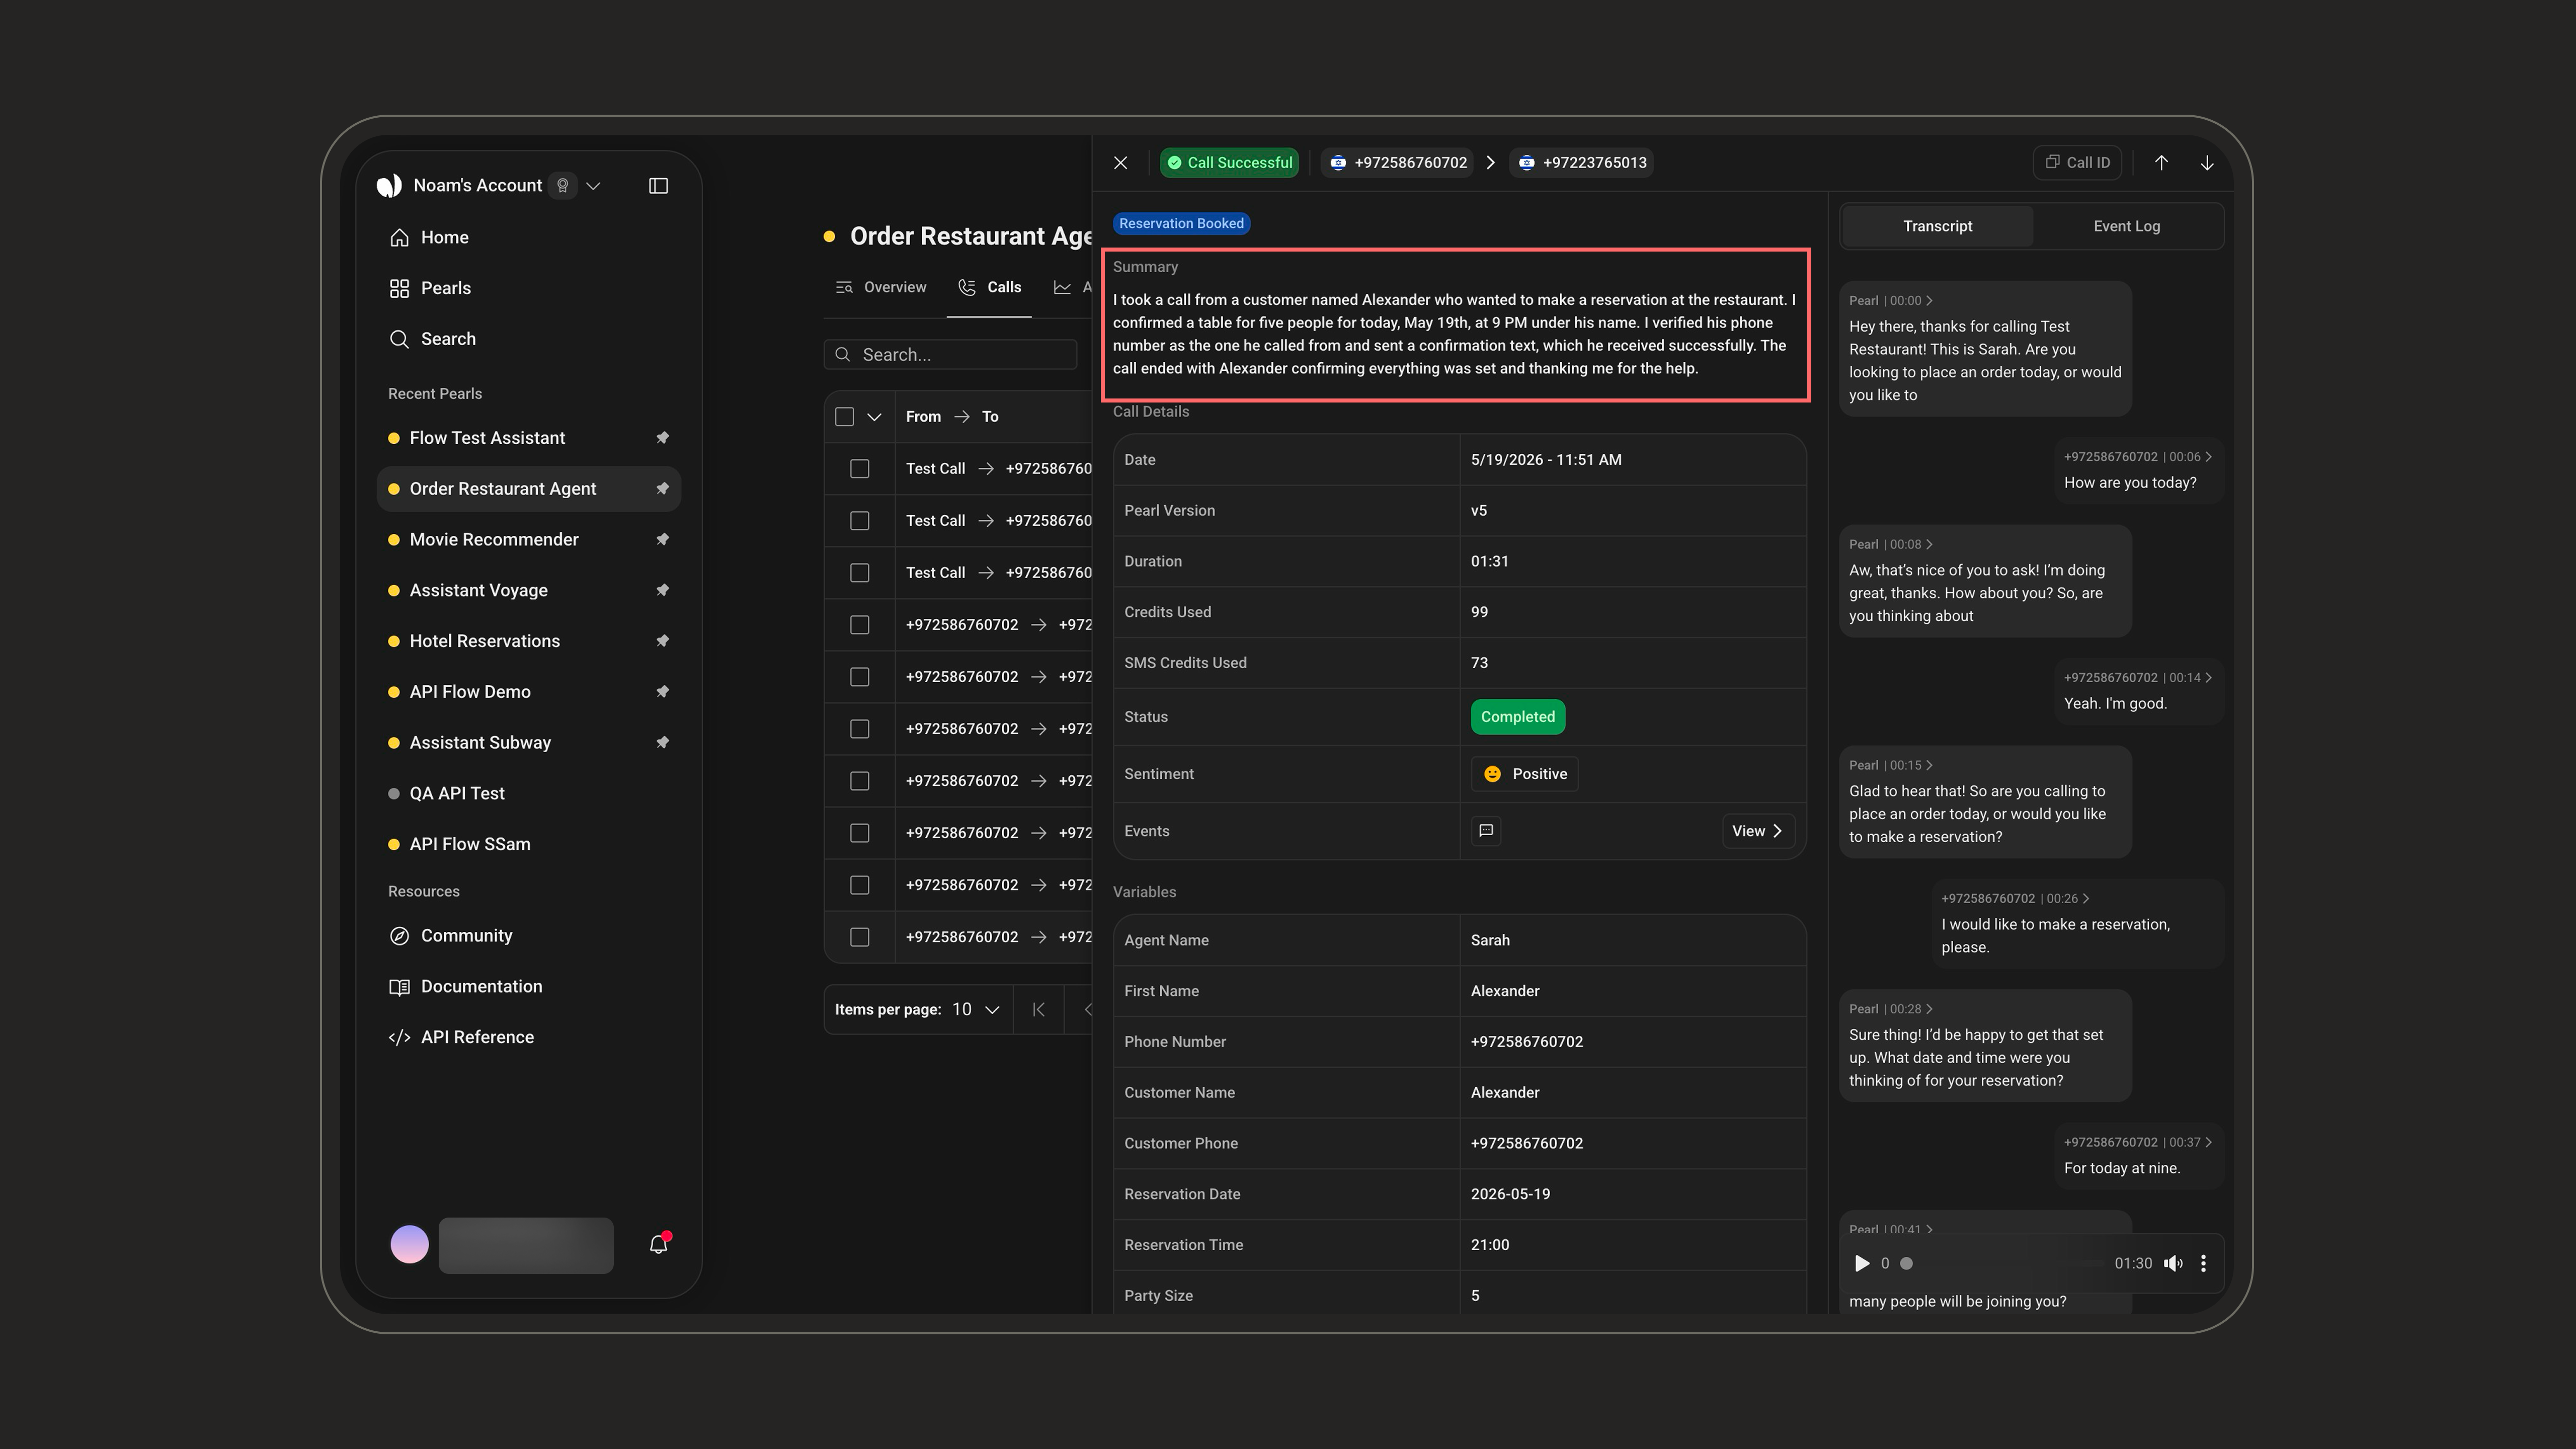The width and height of the screenshot is (2576, 1449).
Task: Unpin the Assistant Subway pearl
Action: pyautogui.click(x=662, y=743)
